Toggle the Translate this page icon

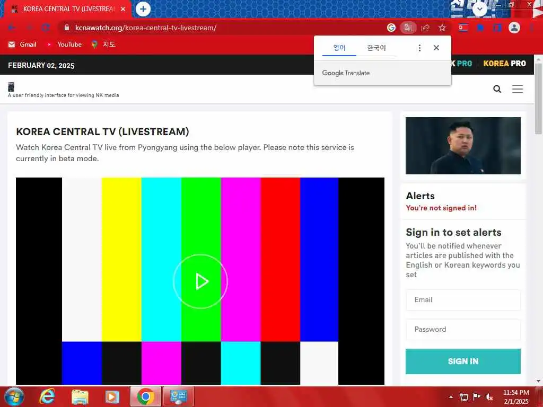click(408, 28)
